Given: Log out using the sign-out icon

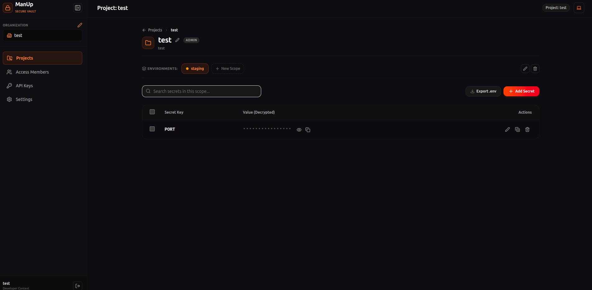Looking at the screenshot, I should click(78, 286).
